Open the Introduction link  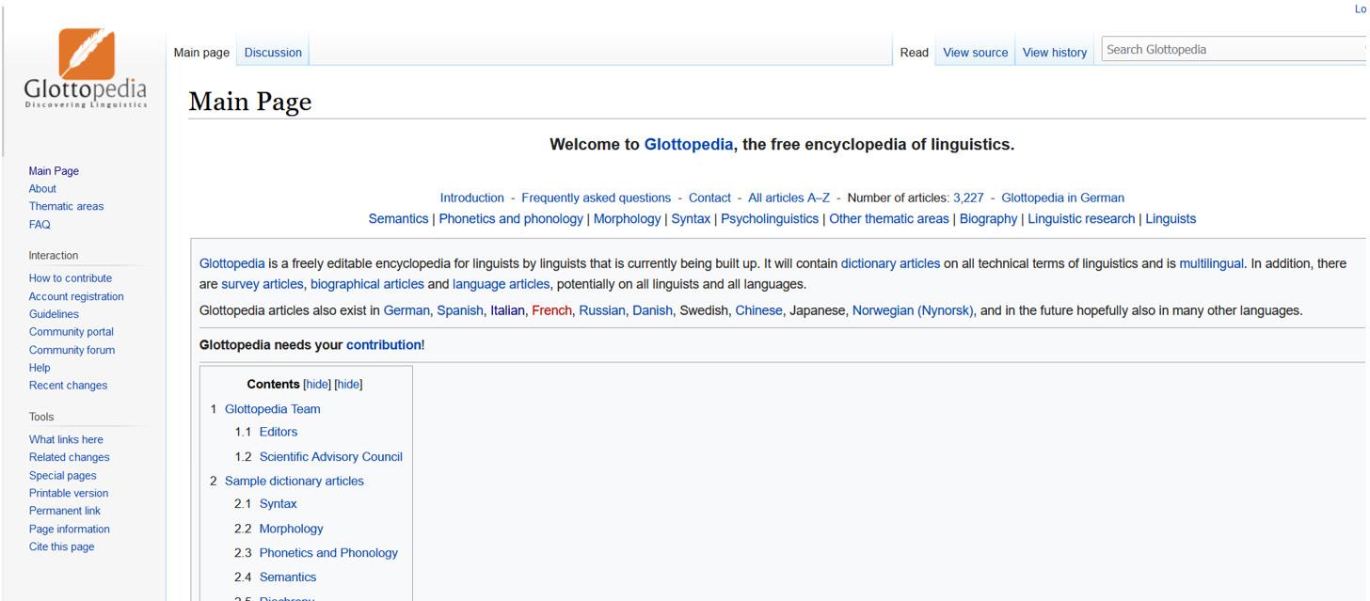471,198
